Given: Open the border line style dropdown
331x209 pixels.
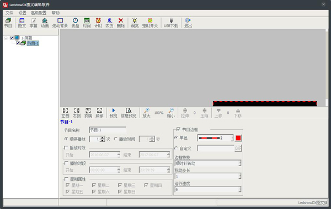Looking at the screenshot, I should click(232, 138).
